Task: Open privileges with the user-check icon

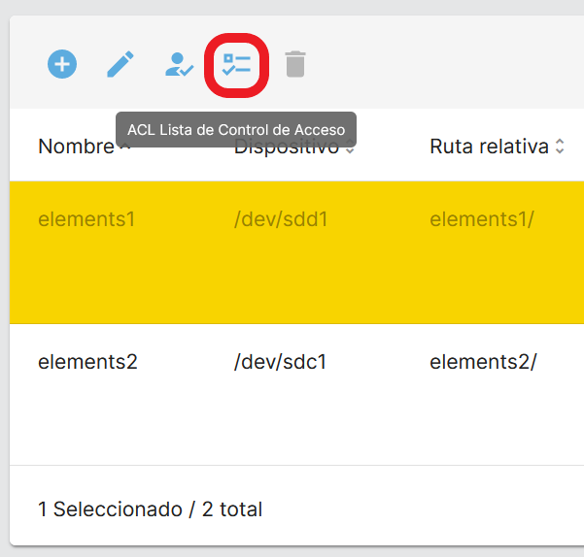Action: coord(179,65)
